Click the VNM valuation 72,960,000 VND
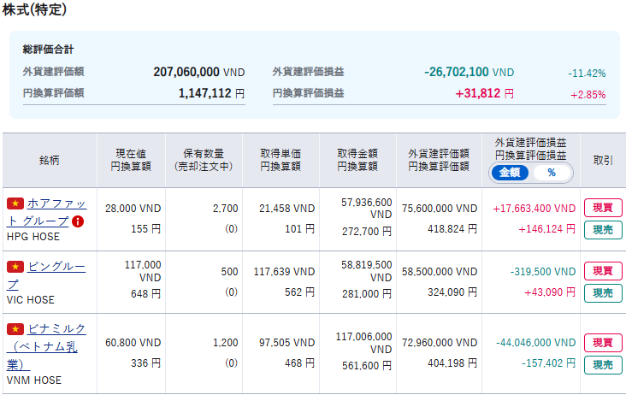The width and height of the screenshot is (626, 395). 440,343
